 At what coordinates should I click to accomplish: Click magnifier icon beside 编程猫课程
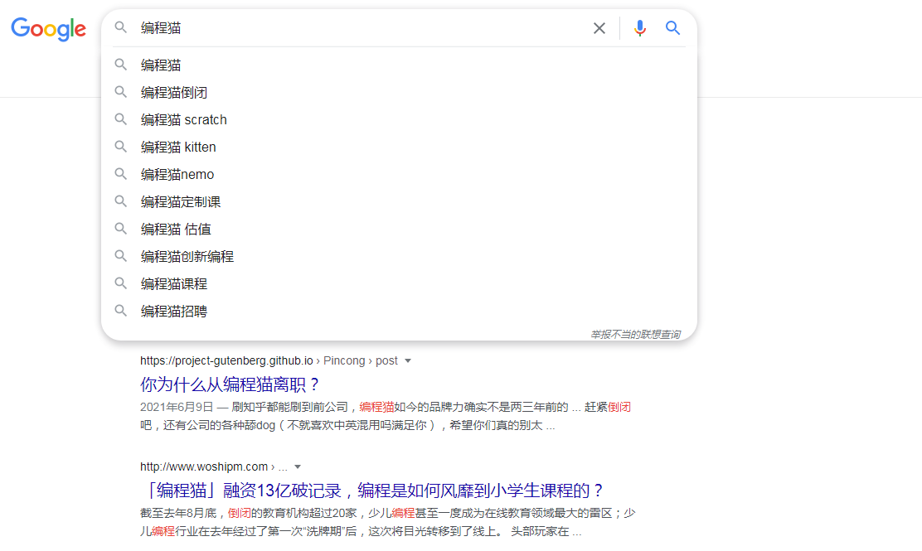[120, 283]
